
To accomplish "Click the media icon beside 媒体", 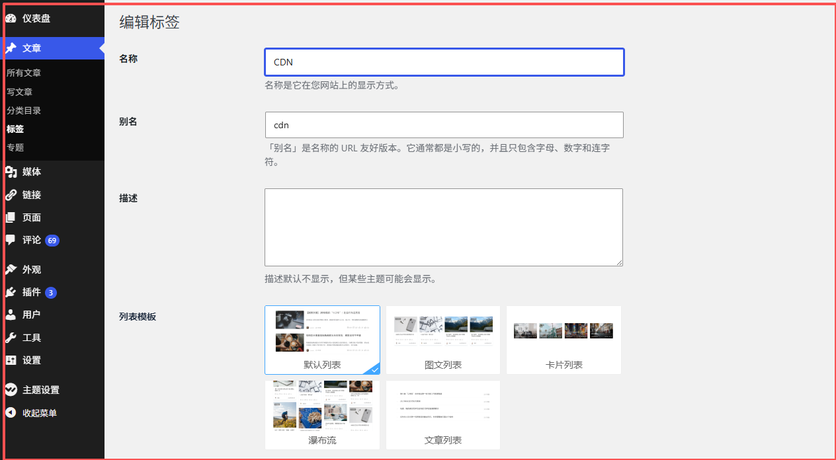I will 11,172.
